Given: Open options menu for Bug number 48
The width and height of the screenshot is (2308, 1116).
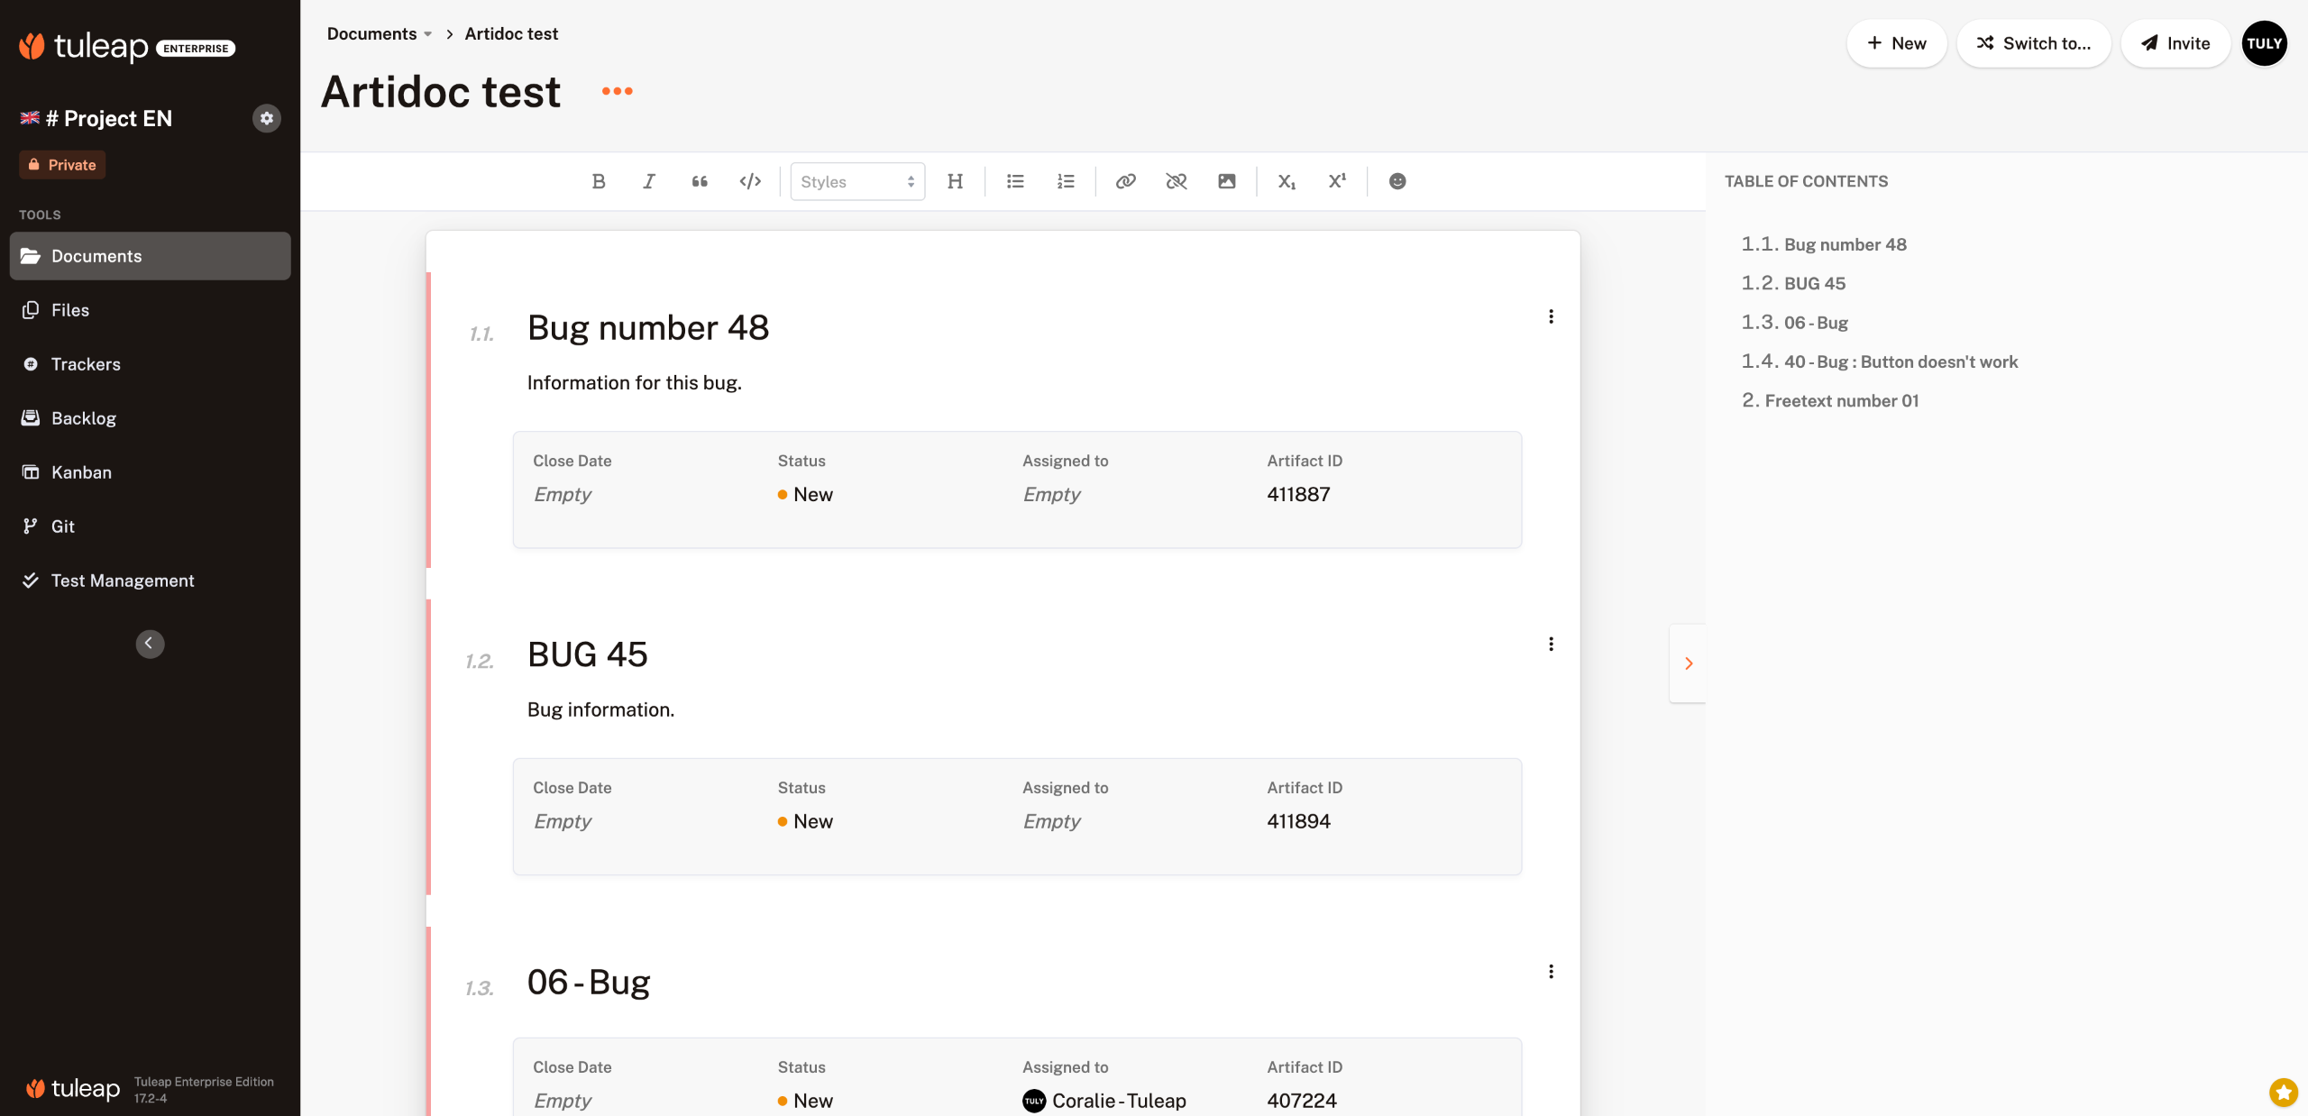Looking at the screenshot, I should tap(1551, 316).
